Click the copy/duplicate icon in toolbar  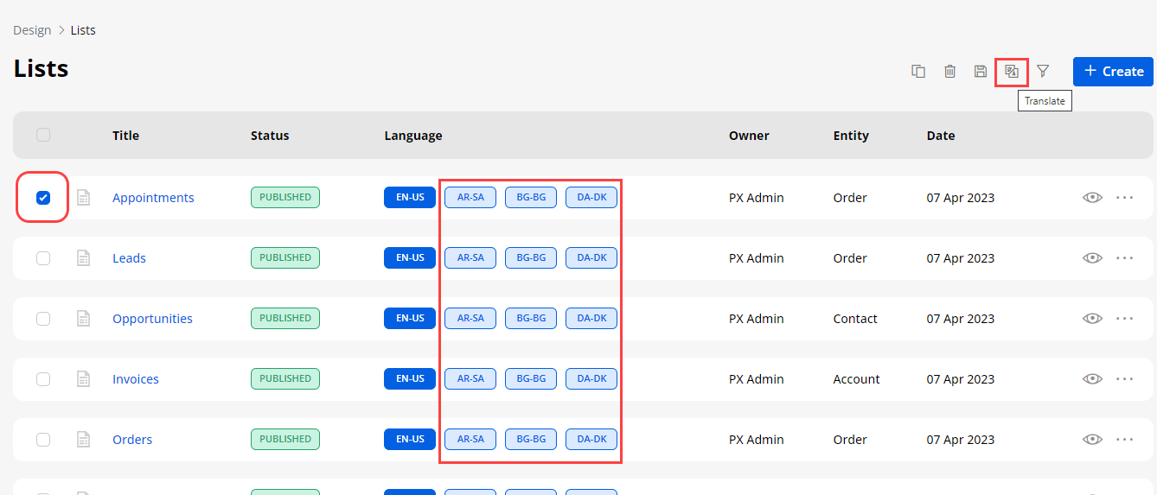click(918, 72)
